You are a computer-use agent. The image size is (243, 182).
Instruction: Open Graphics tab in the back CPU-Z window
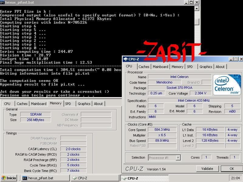tap(84, 104)
